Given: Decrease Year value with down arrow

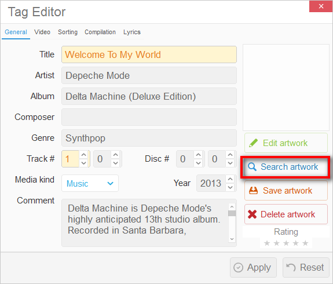Looking at the screenshot, I should 230,187.
